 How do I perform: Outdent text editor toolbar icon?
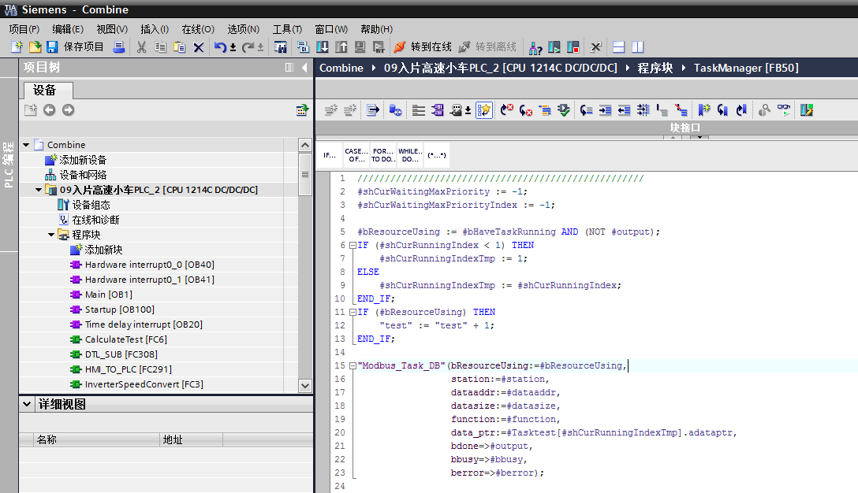coord(625,109)
